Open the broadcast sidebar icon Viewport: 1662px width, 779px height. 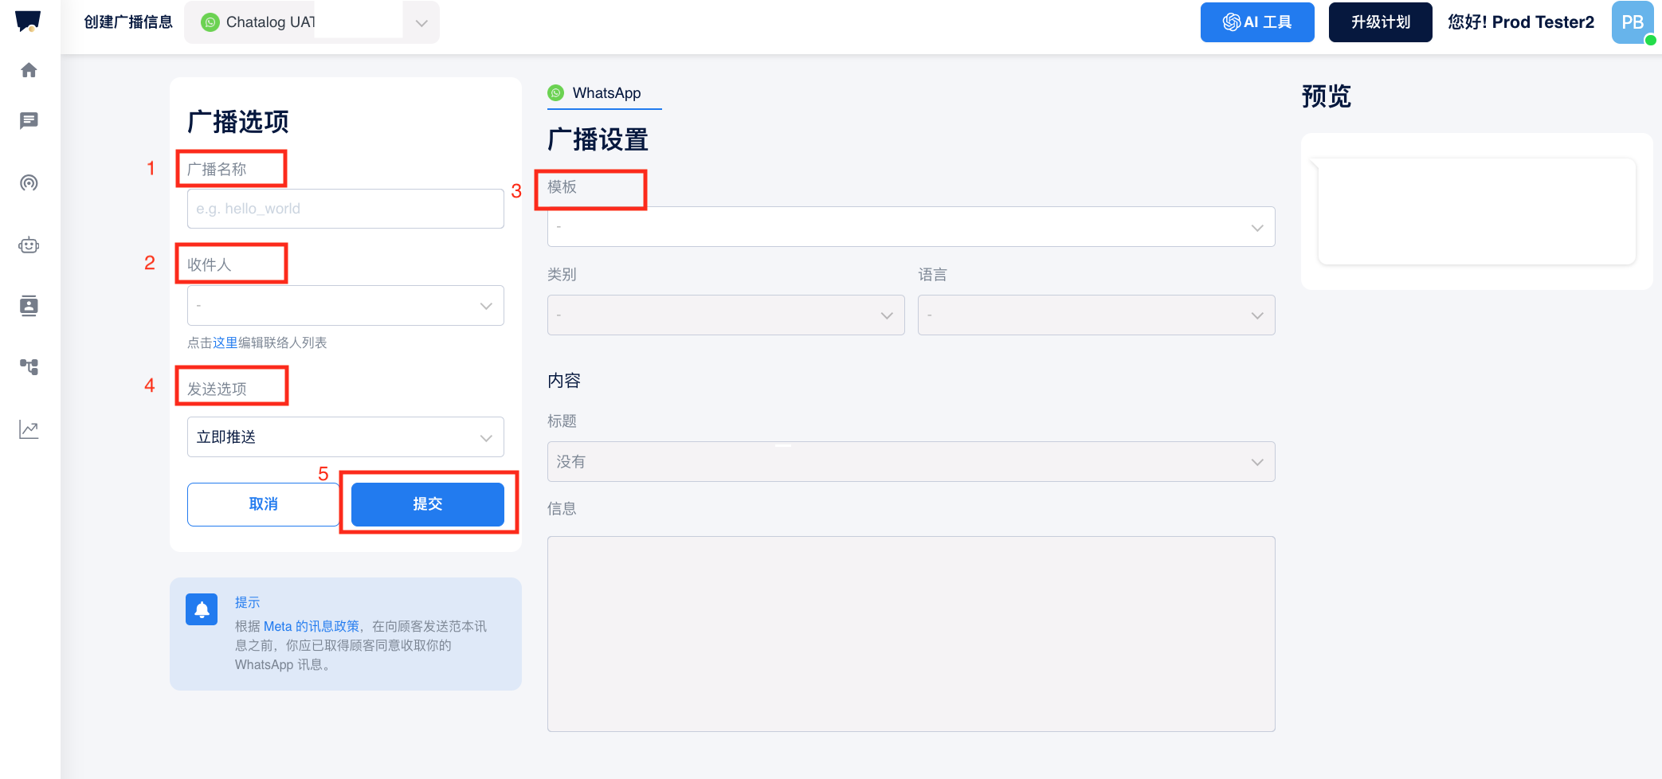pos(29,183)
